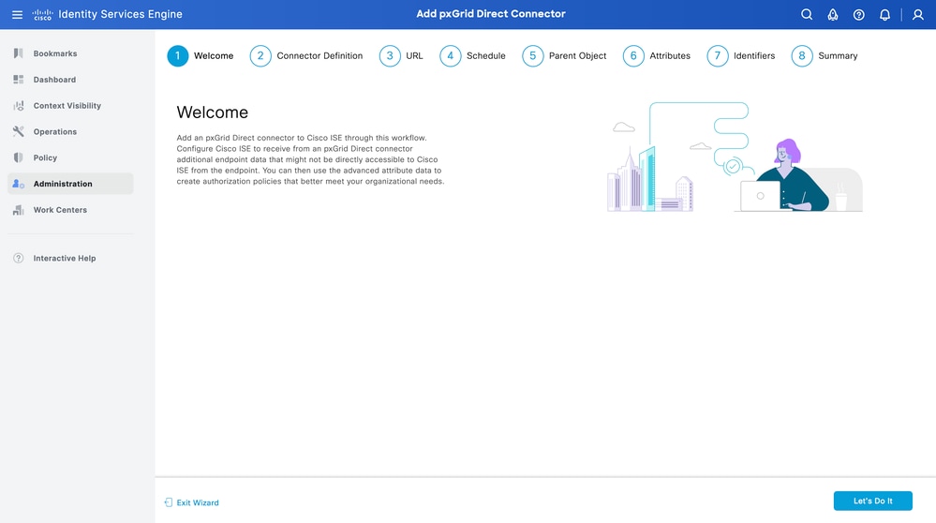Click the Policy shield icon
This screenshot has height=523, width=936.
click(x=19, y=157)
